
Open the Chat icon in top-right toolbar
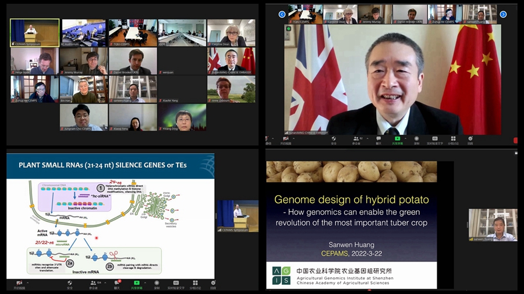pyautogui.click(x=378, y=139)
